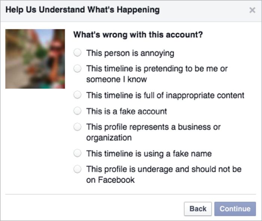Screen dimensions: 262x221
Task: Choose the 'pretending to be me' radio button
Action: [x=77, y=68]
